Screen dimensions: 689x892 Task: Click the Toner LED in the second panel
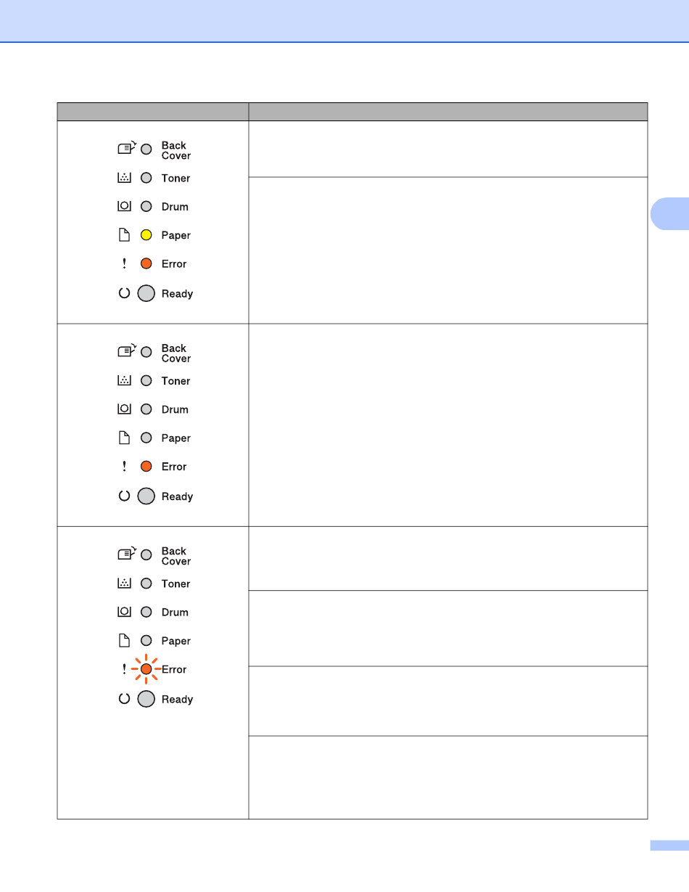click(146, 381)
